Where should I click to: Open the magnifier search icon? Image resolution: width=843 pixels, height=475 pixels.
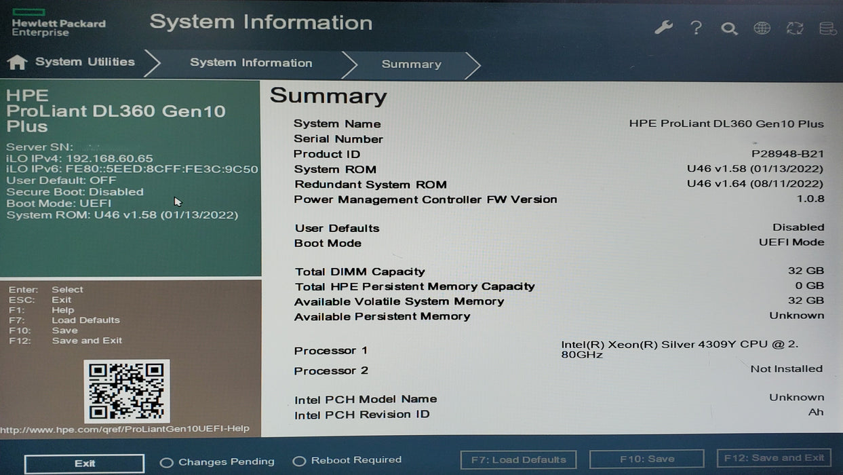[729, 28]
